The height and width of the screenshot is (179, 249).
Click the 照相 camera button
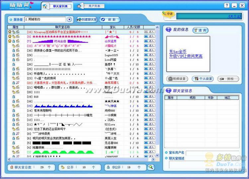point(228,79)
